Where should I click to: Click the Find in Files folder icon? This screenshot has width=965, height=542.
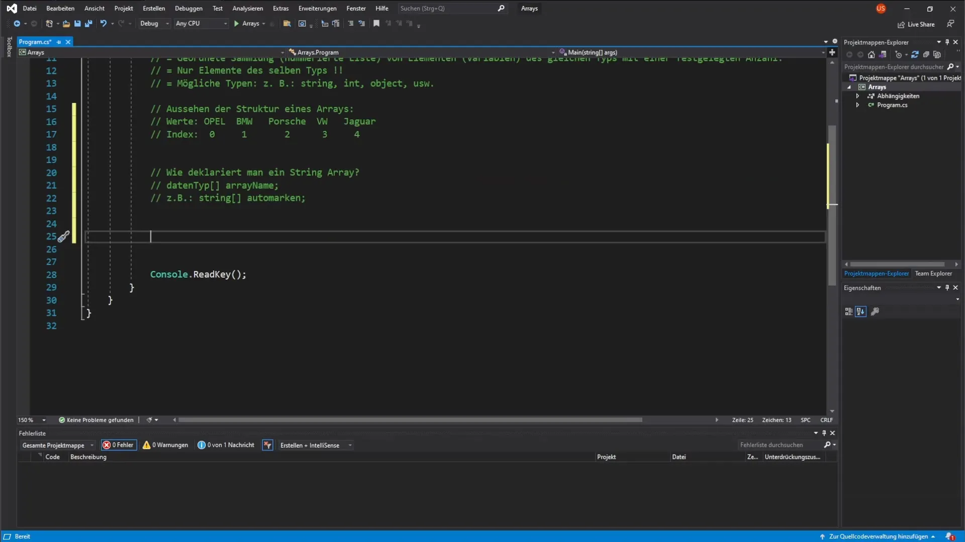coord(287,24)
